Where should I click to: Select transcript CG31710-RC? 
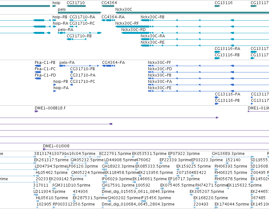tap(82, 23)
